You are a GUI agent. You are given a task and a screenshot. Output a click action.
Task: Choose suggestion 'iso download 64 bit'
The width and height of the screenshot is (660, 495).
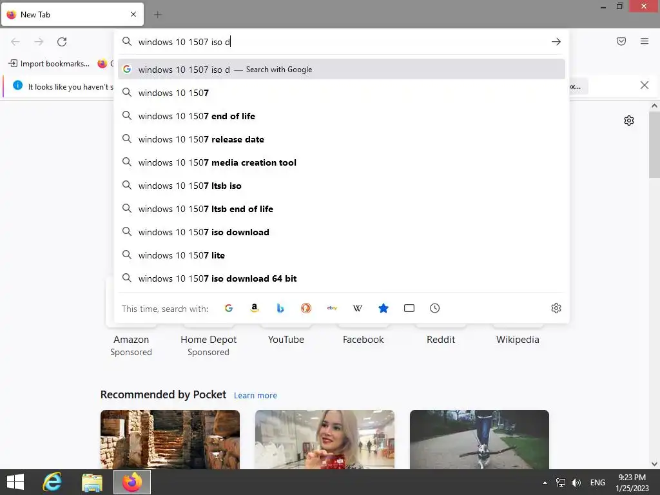click(x=342, y=278)
